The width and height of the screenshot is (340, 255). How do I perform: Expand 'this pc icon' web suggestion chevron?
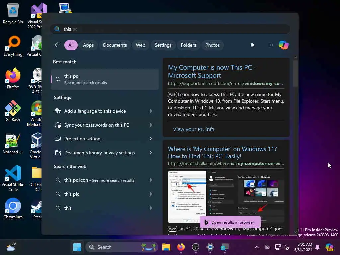(151, 180)
